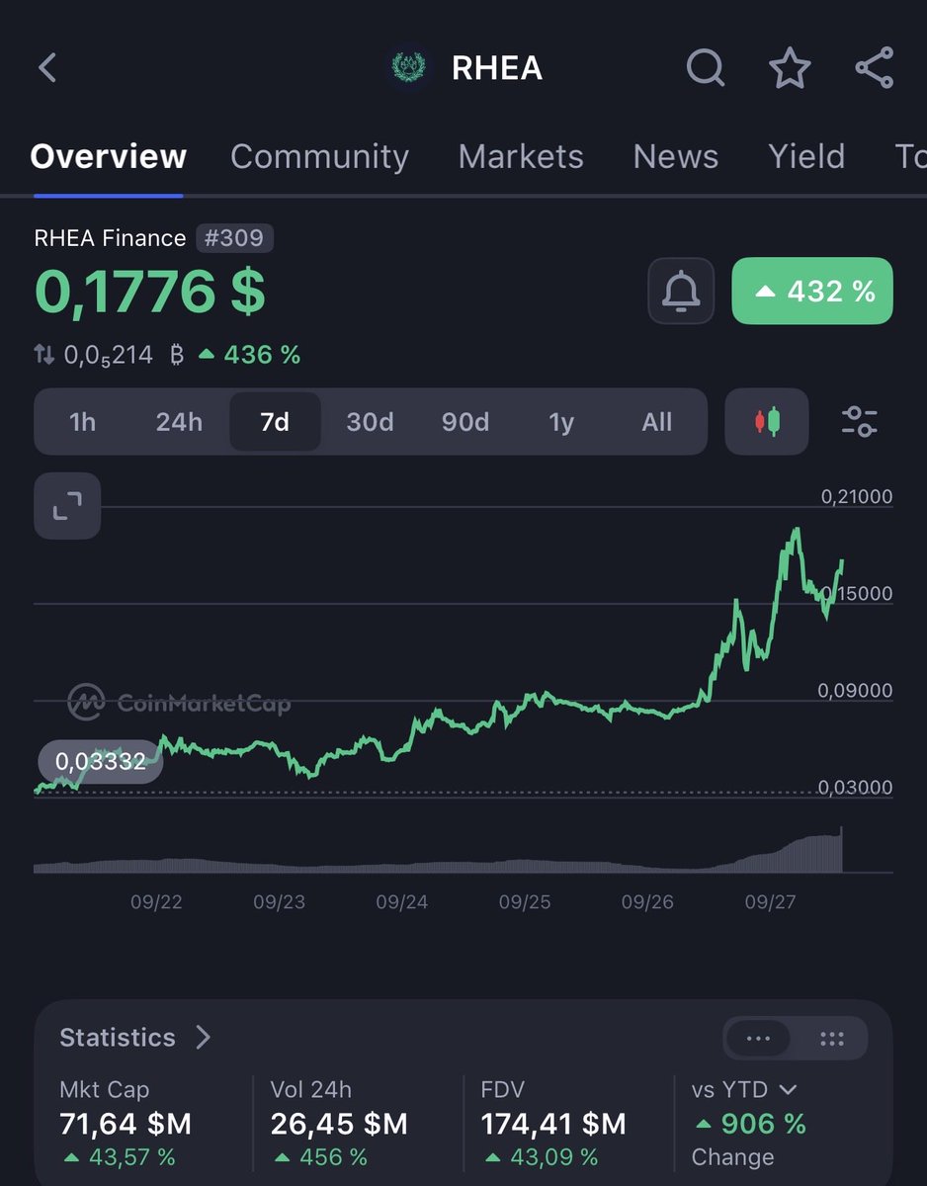Image resolution: width=927 pixels, height=1186 pixels.
Task: Open the Markets tab
Action: click(x=521, y=156)
